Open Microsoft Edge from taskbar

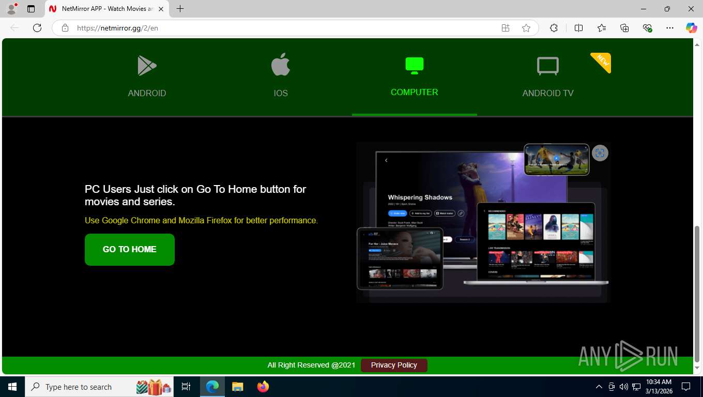point(212,387)
